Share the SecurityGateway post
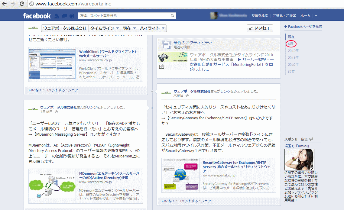 coord(206,201)
